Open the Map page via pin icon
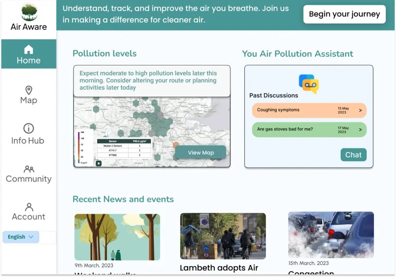This screenshot has height=277, width=396. click(x=29, y=90)
